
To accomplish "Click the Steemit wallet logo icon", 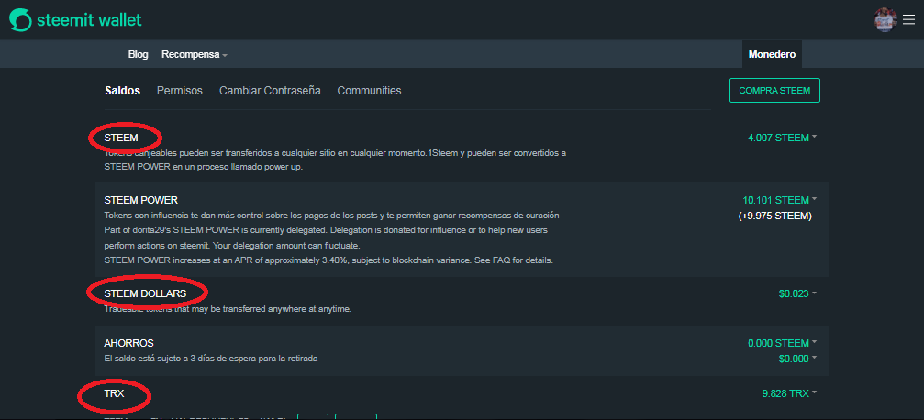I will 20,20.
